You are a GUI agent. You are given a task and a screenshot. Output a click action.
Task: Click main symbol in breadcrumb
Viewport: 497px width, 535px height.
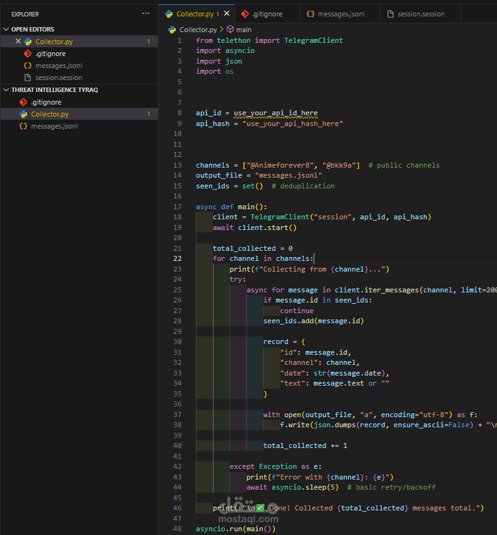(x=244, y=30)
